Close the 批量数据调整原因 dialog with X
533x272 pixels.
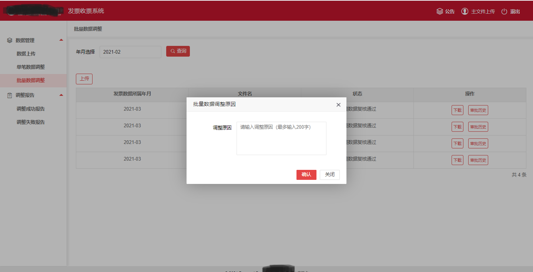[x=338, y=105]
